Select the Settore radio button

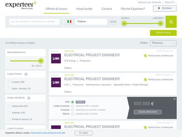pyautogui.click(x=72, y=114)
